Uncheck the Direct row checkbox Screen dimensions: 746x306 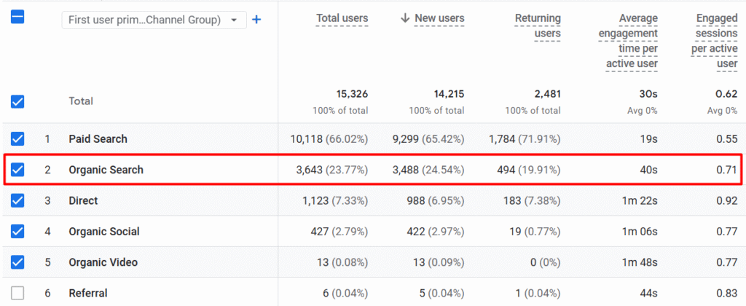17,200
